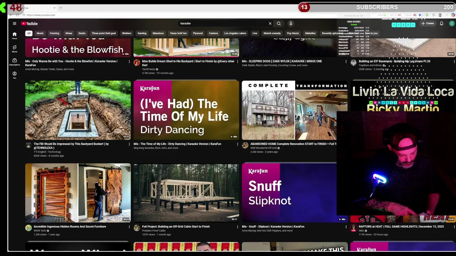Screen dimensions: 456x256
Task: Open Hootie & the Blowfish mix title
Action: click(71, 63)
